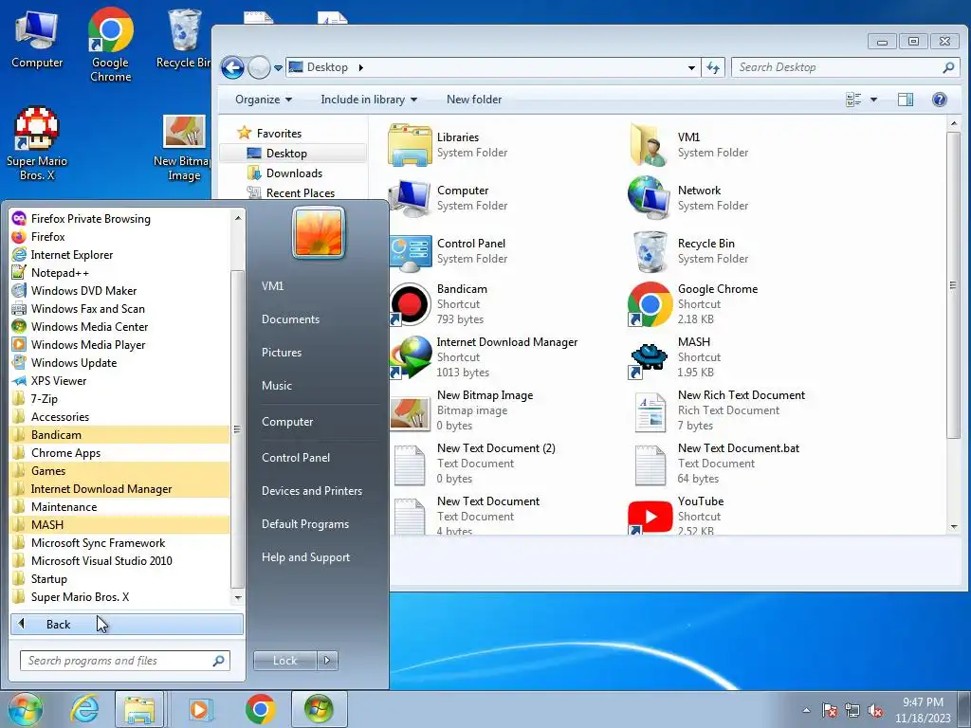The width and height of the screenshot is (971, 728).
Task: Open address bar history dropdown
Action: tap(691, 67)
